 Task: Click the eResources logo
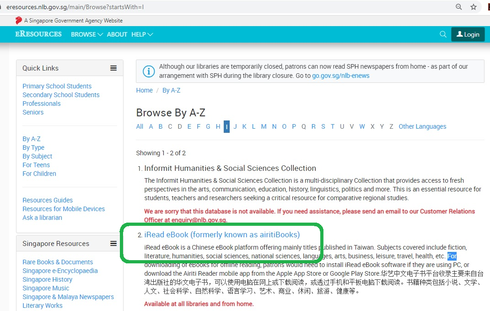click(38, 34)
